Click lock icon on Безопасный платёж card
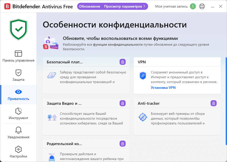The image size is (227, 162). tap(123, 62)
